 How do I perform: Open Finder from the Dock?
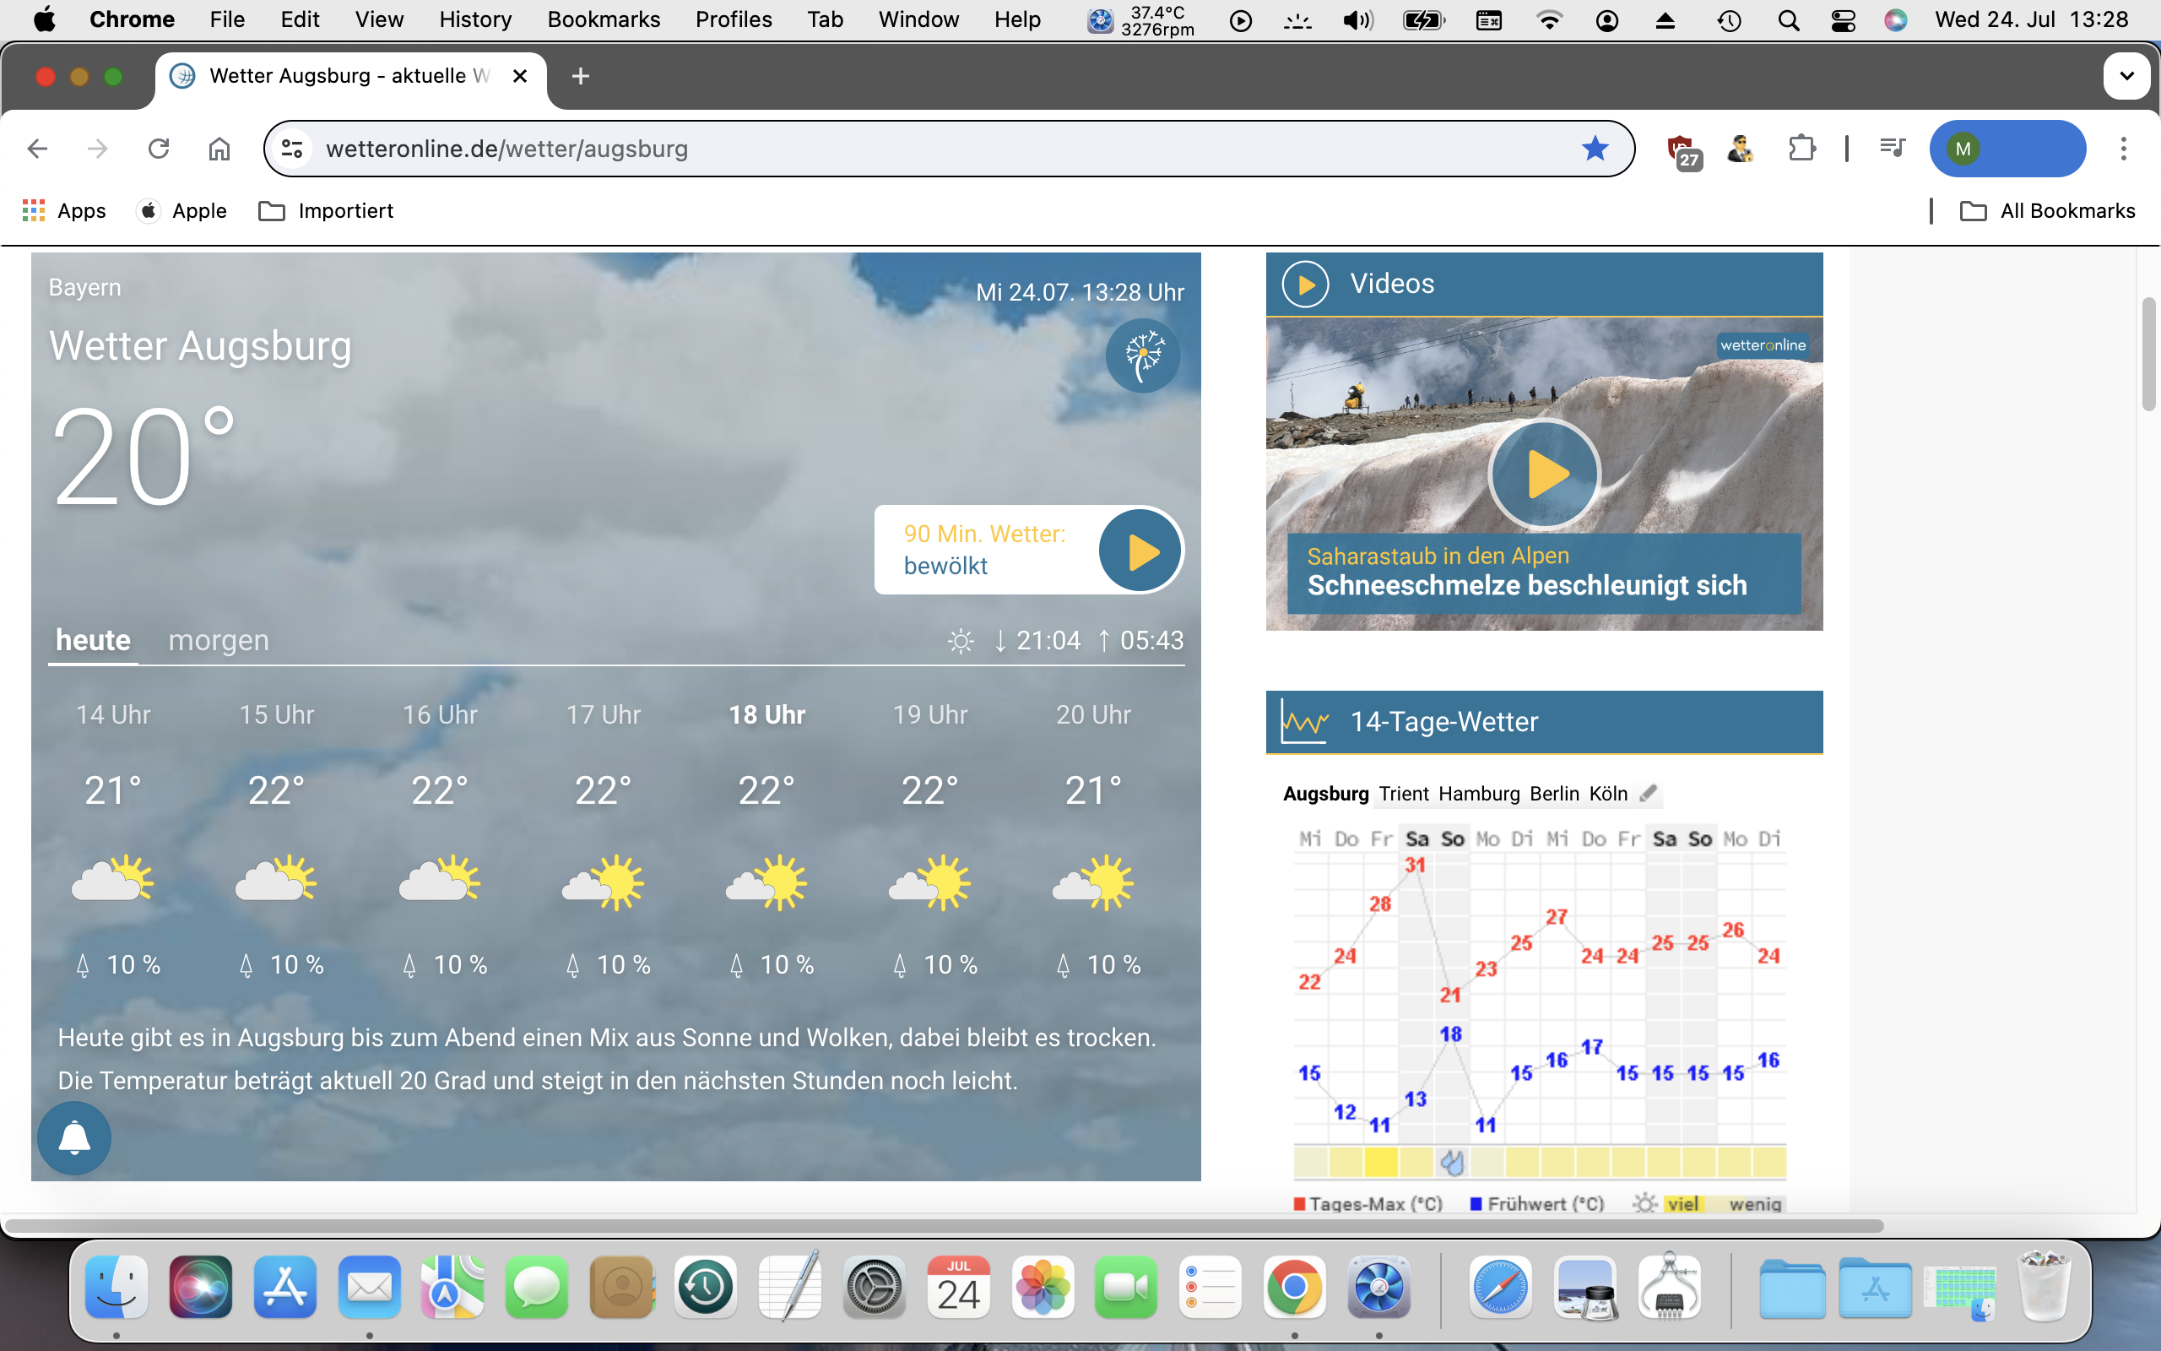point(117,1288)
